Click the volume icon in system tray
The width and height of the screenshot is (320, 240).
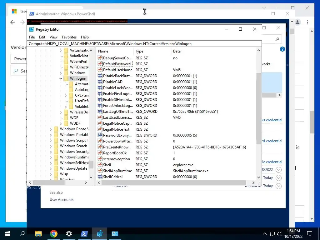click(279, 234)
